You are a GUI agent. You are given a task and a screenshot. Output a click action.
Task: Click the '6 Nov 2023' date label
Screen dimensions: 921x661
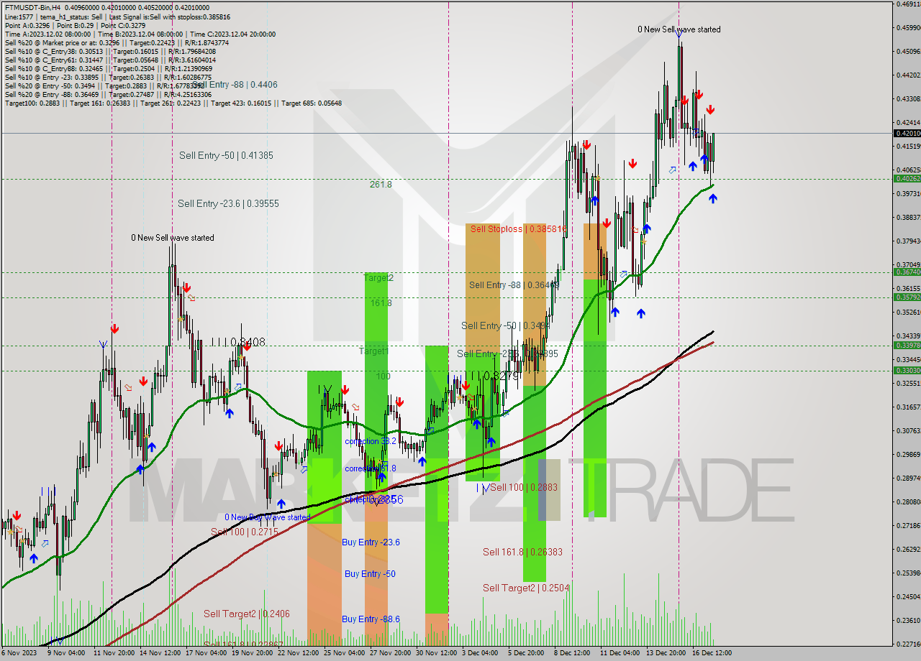click(17, 653)
